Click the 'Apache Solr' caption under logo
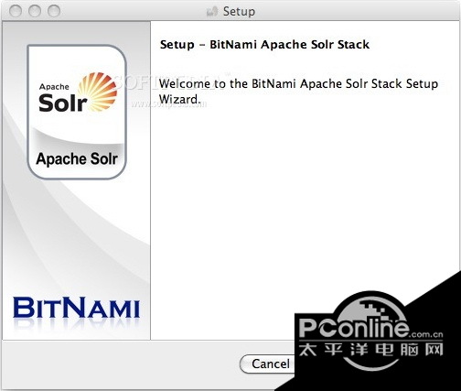 click(x=77, y=159)
